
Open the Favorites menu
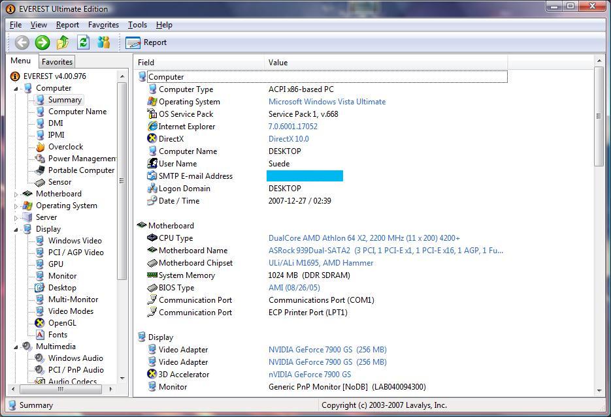coord(103,25)
